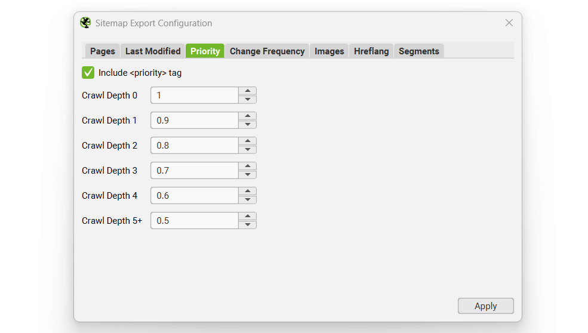
Task: Increase Crawl Depth 1 priority with up arrow
Action: pyautogui.click(x=248, y=116)
